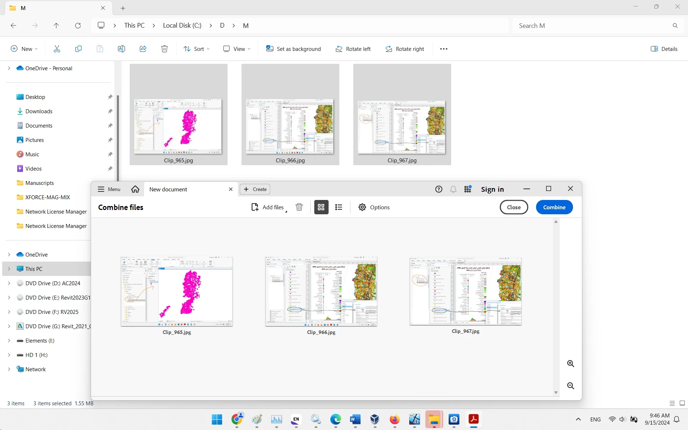Zoom in on the combine thumbnails
This screenshot has width=688, height=430.
pos(570,364)
